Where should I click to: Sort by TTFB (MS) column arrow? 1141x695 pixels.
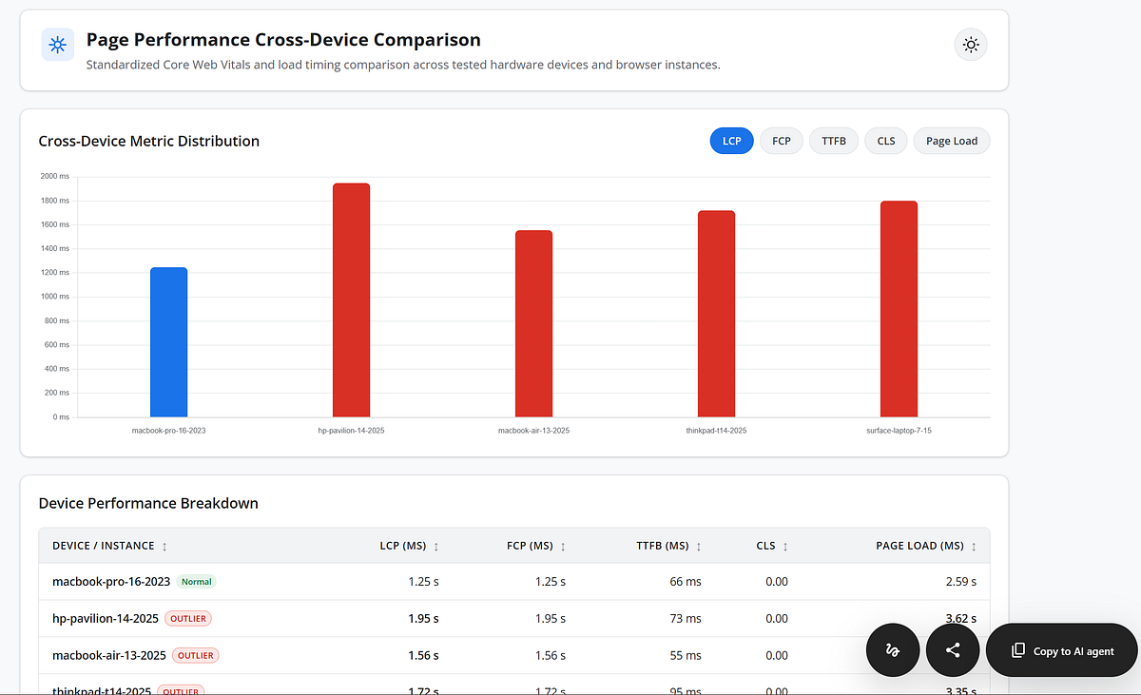pos(699,547)
